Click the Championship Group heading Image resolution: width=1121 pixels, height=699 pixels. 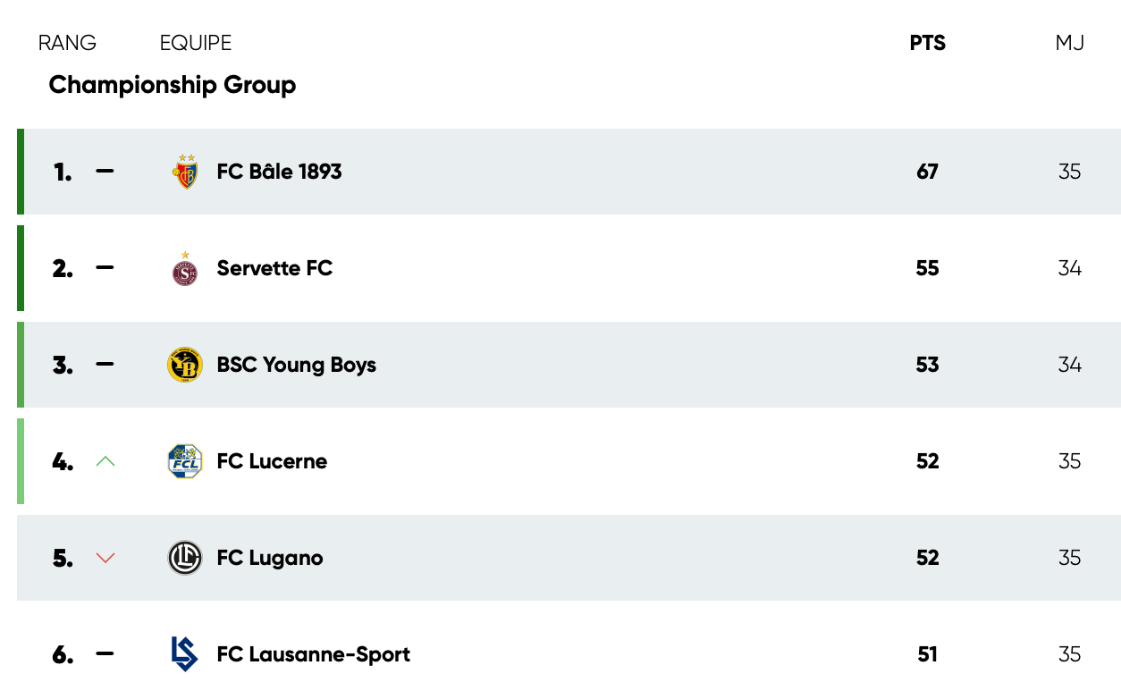[172, 85]
